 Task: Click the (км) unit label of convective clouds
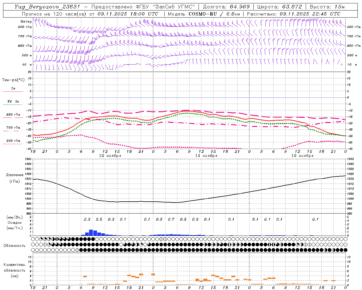point(14,276)
